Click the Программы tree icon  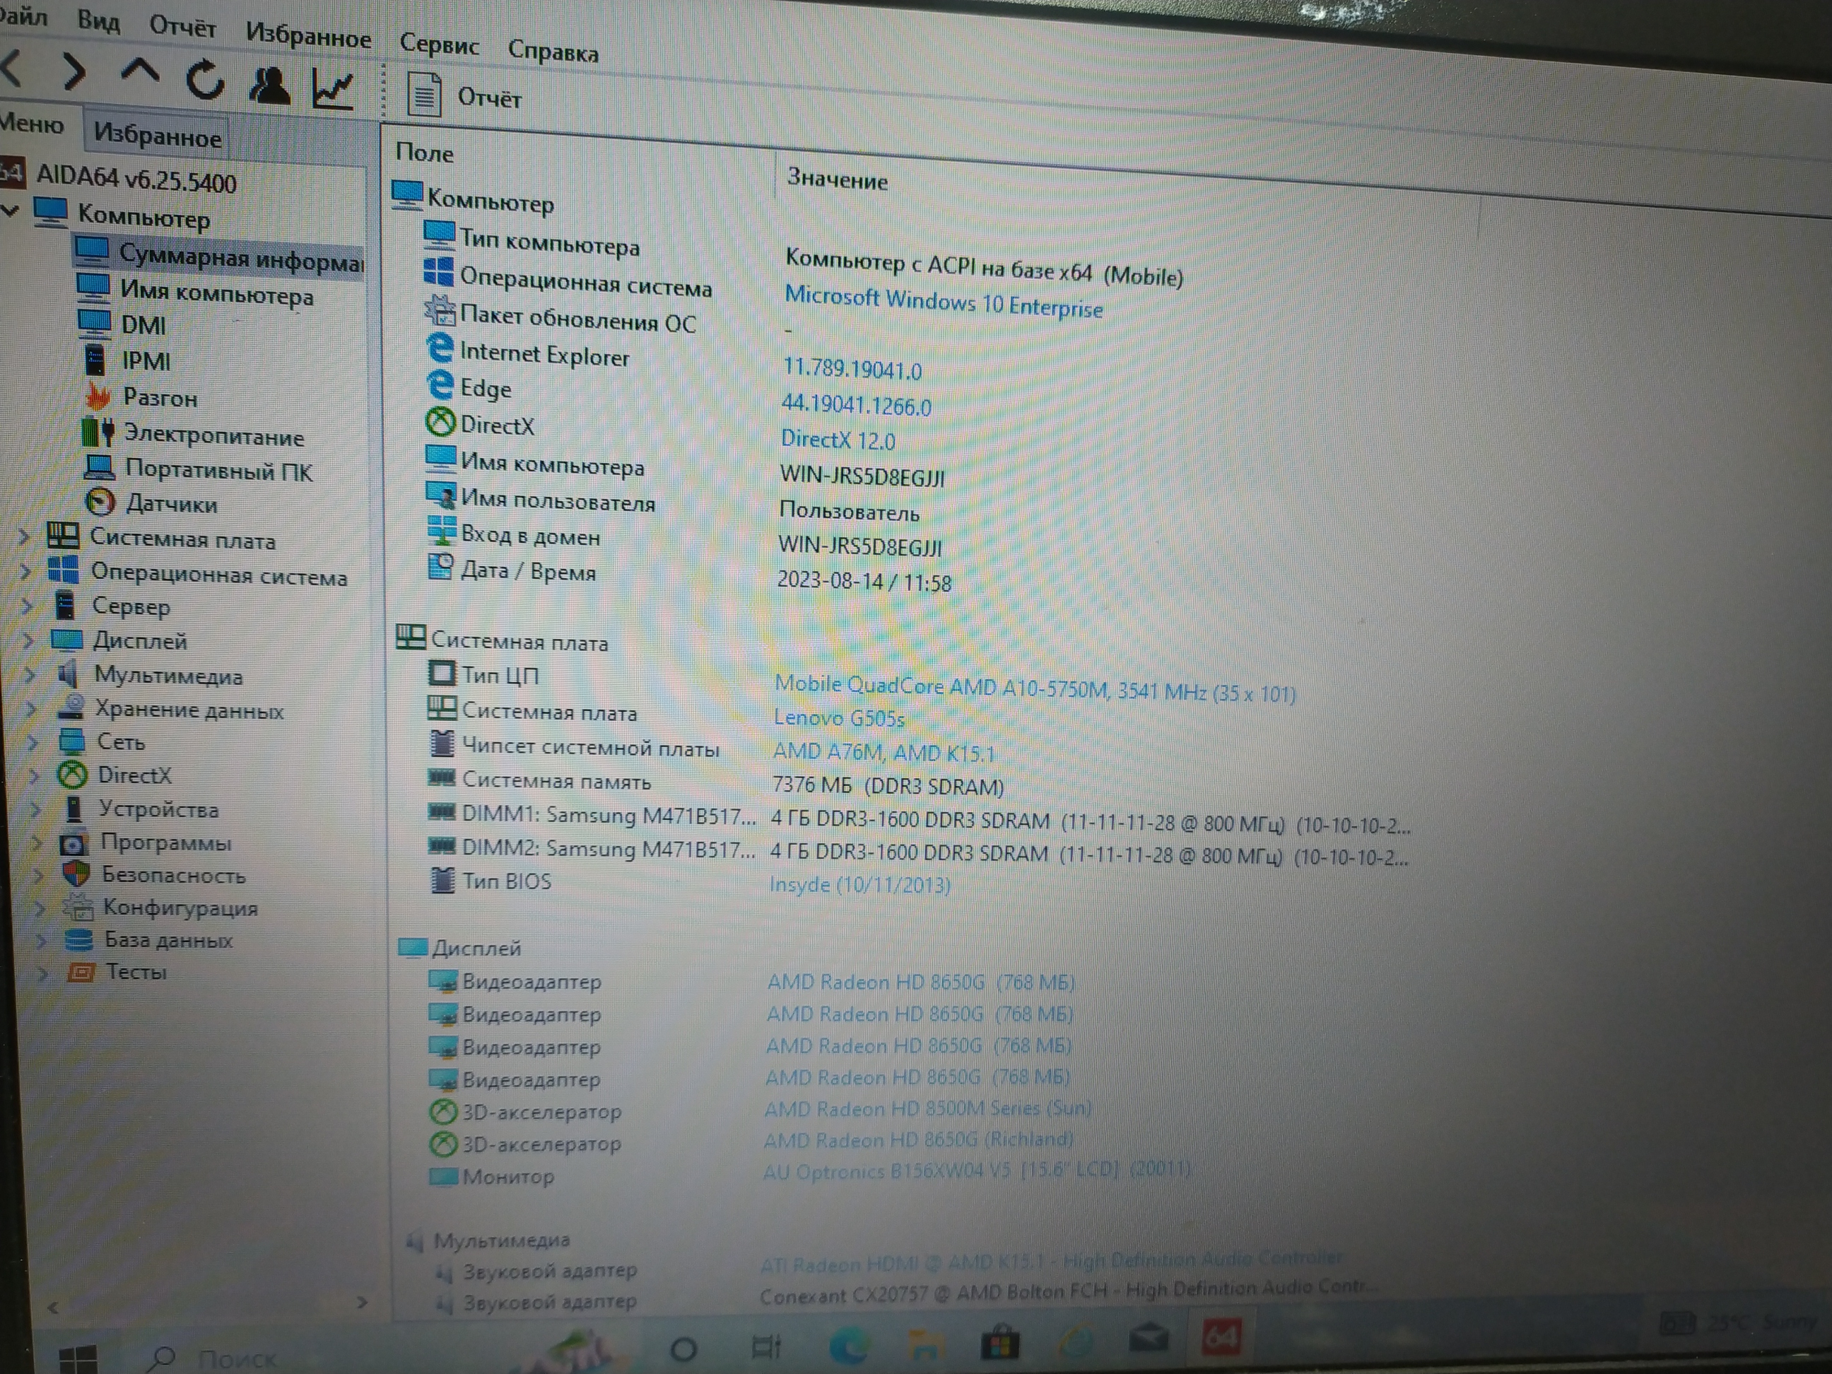(x=73, y=843)
